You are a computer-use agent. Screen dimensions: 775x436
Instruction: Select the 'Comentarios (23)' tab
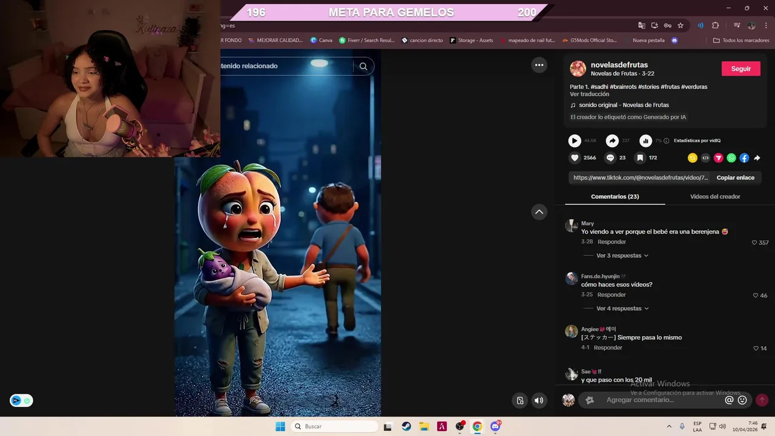pyautogui.click(x=615, y=197)
